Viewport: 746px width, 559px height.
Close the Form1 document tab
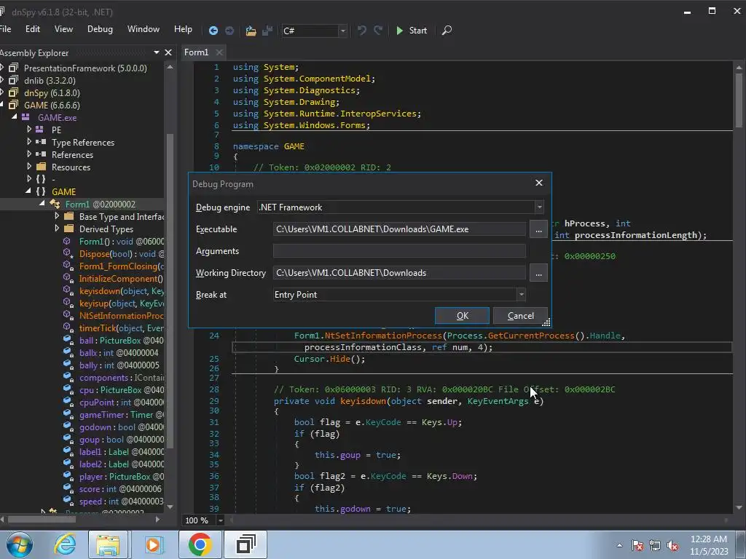219,52
